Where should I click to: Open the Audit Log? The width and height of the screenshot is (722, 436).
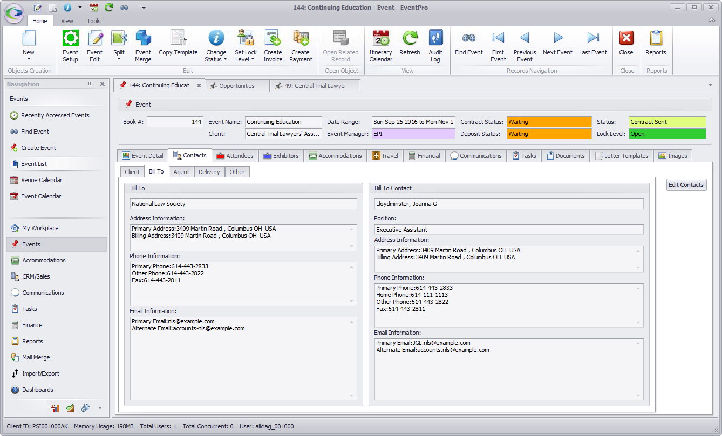coord(435,46)
